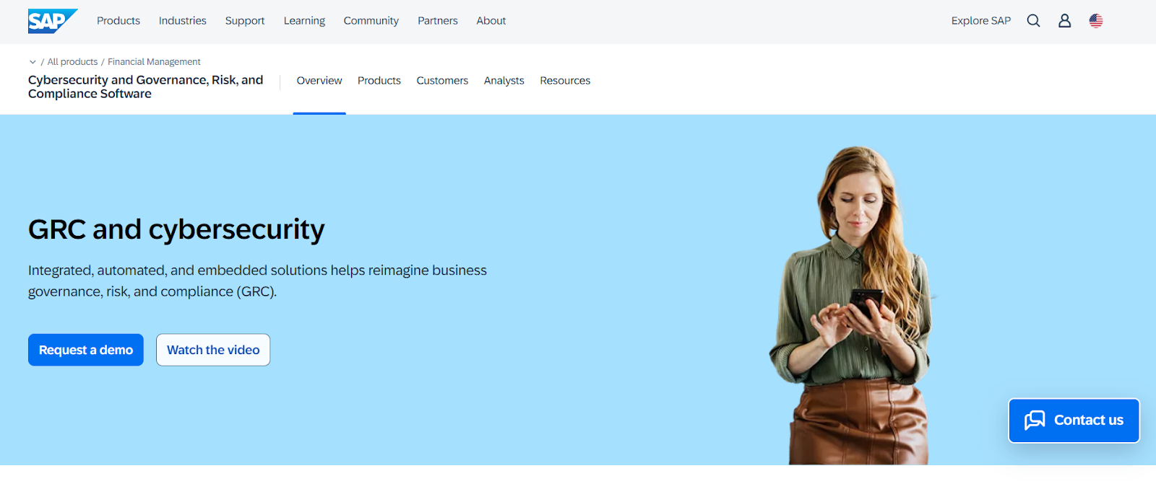The image size is (1156, 502).
Task: Open the user account profile icon
Action: 1064,21
